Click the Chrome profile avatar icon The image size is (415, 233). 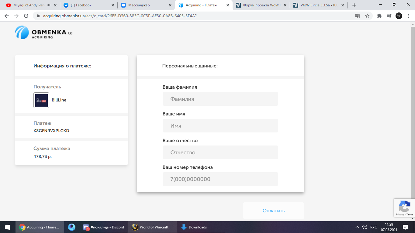tap(399, 16)
